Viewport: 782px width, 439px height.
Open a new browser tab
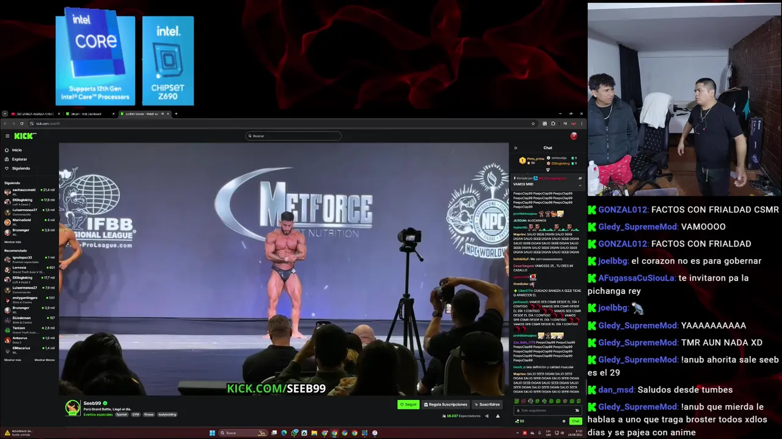(x=176, y=114)
